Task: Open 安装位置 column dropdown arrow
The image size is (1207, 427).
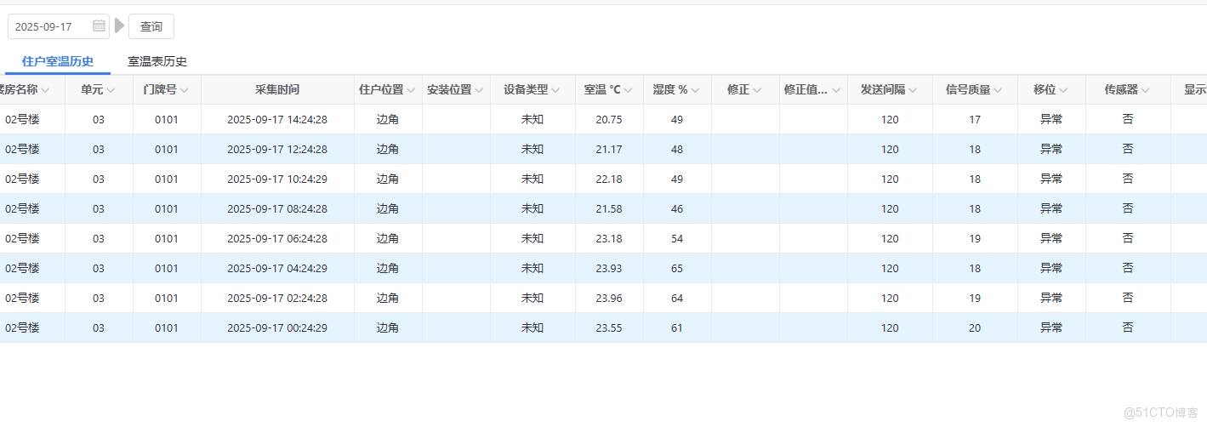Action: click(x=479, y=90)
